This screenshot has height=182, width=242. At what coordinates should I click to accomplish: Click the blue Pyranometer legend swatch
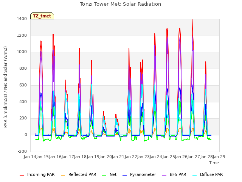(124, 175)
